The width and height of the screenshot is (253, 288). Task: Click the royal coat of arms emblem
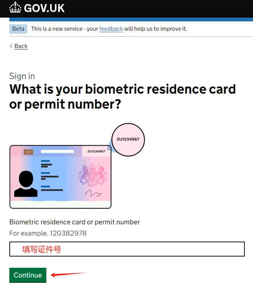pyautogui.click(x=93, y=175)
